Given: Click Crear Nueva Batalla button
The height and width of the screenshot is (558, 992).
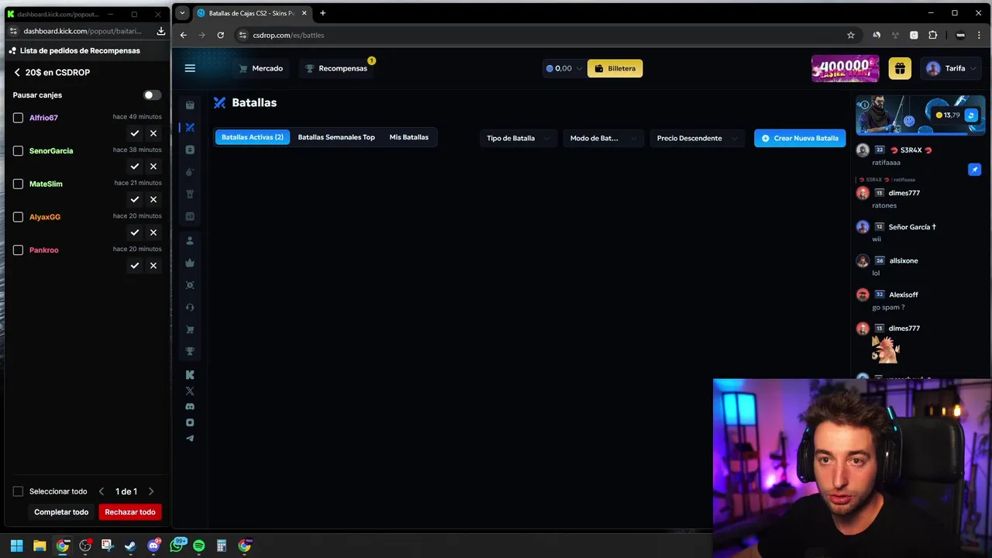Looking at the screenshot, I should [800, 138].
